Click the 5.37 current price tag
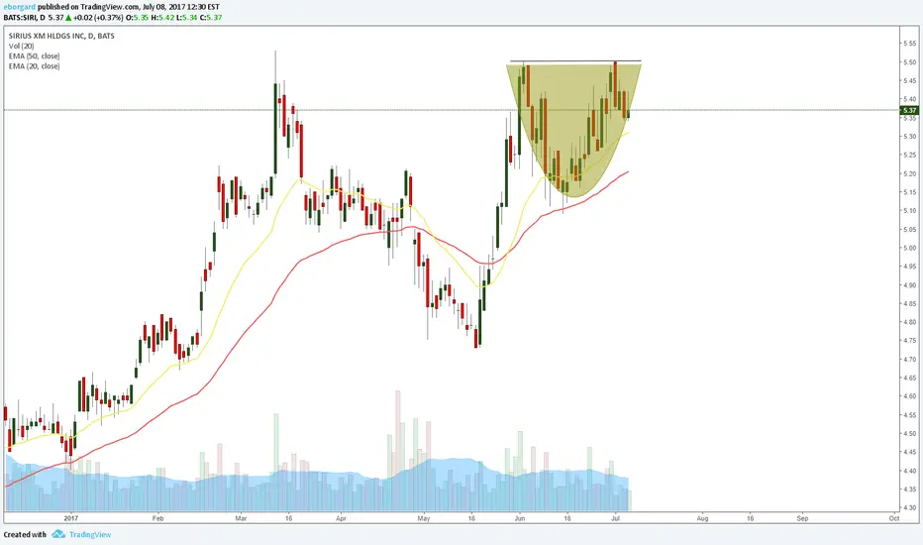This screenshot has width=923, height=545. pos(909,110)
